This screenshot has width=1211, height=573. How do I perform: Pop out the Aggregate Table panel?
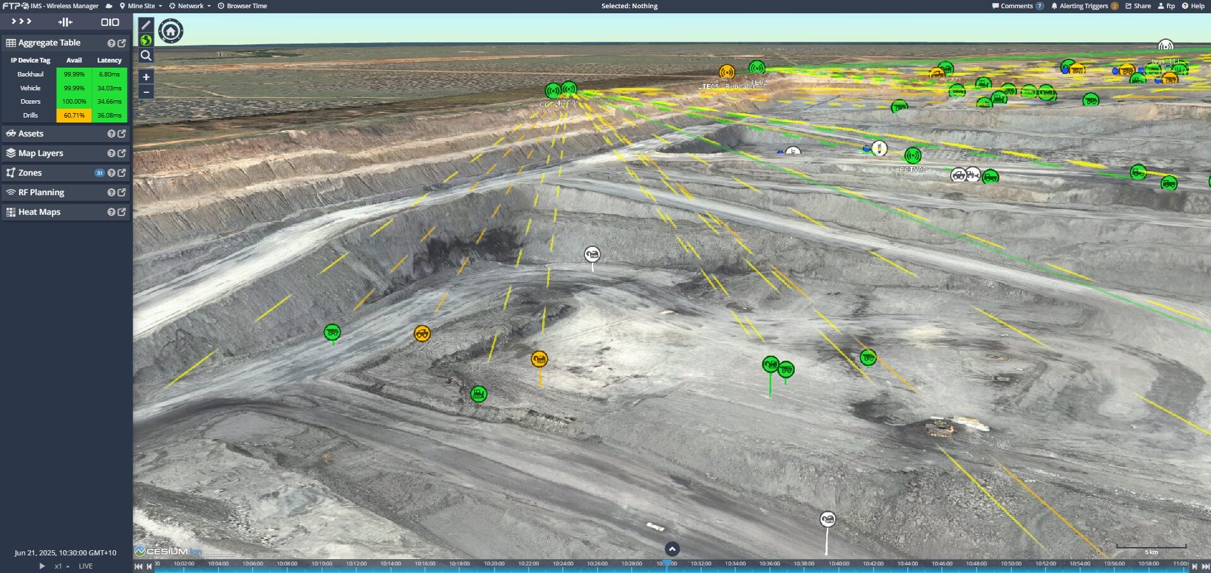pyautogui.click(x=122, y=43)
